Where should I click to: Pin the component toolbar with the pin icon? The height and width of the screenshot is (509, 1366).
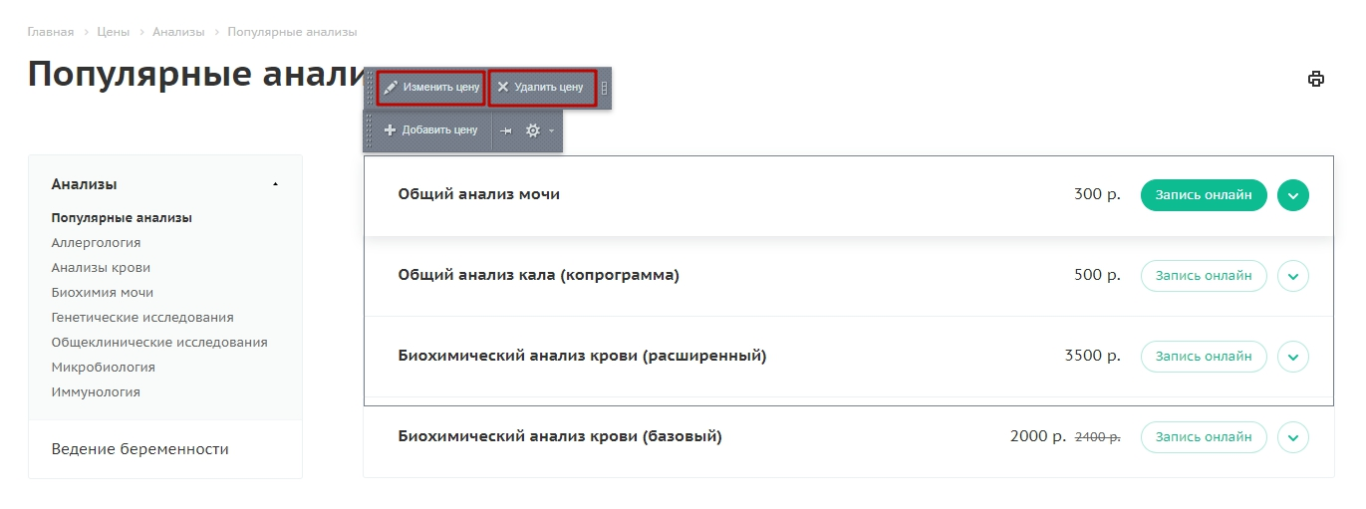coord(506,130)
